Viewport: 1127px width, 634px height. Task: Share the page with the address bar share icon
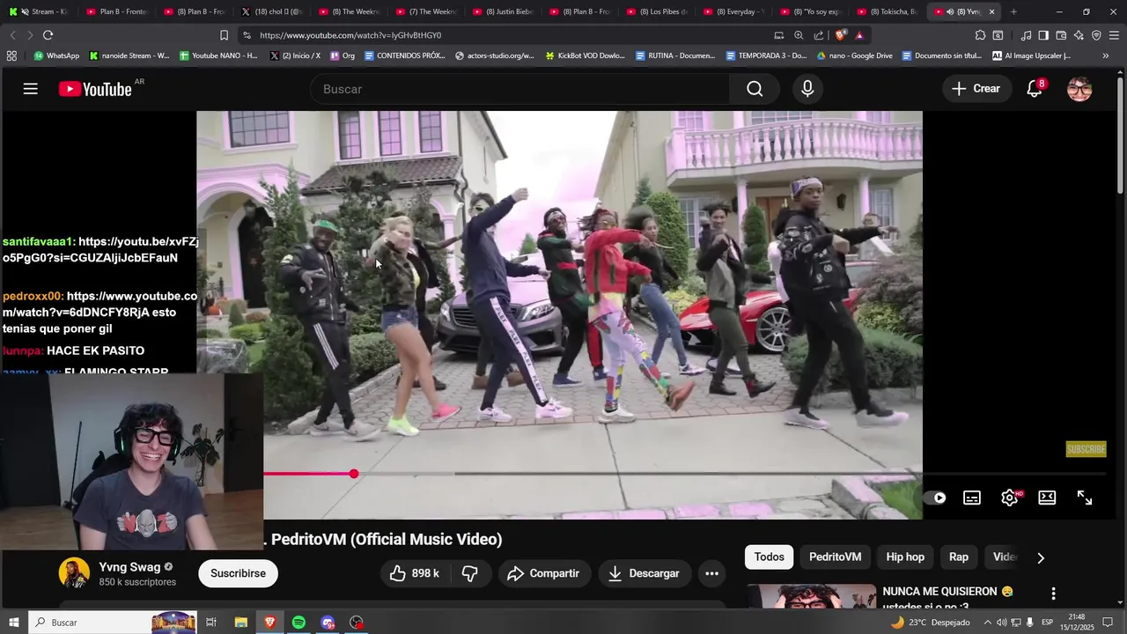point(819,35)
